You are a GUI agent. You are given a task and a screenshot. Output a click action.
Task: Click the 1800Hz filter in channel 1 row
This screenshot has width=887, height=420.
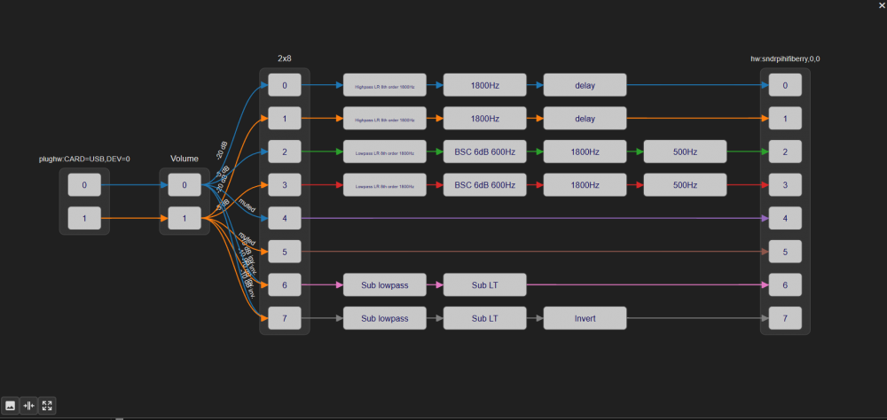click(485, 119)
